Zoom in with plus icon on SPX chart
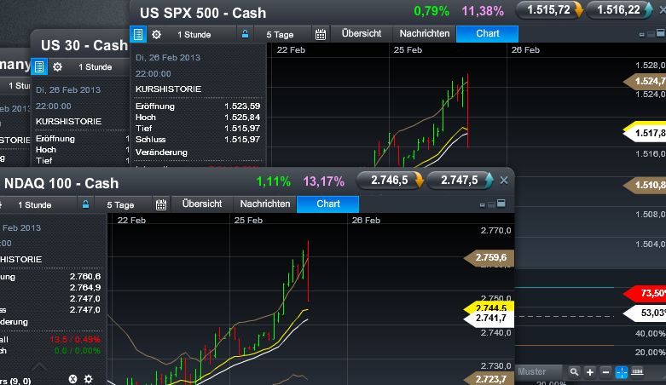 [590, 372]
